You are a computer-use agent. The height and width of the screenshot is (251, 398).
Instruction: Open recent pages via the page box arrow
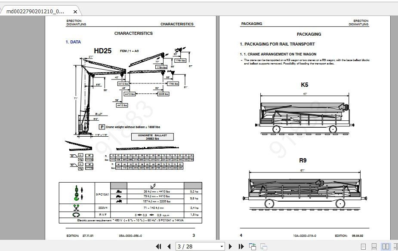pyautogui.click(x=221, y=246)
